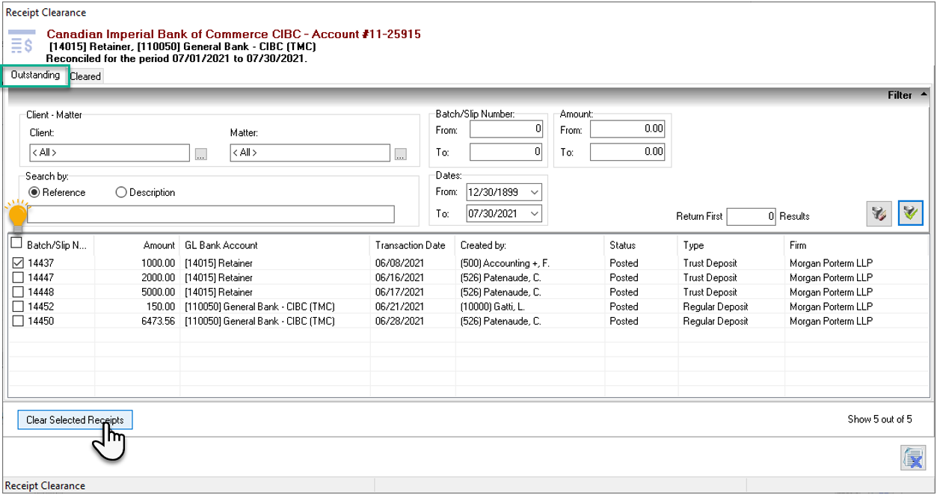The image size is (937, 495).
Task: Sort by the Firm column header
Action: [856, 245]
